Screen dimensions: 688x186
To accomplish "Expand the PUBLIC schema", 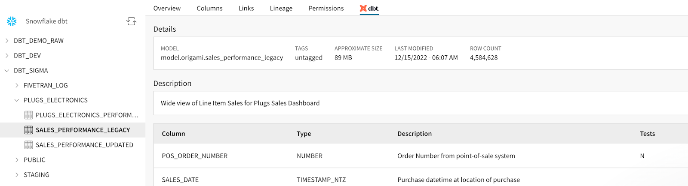I will [x=17, y=160].
